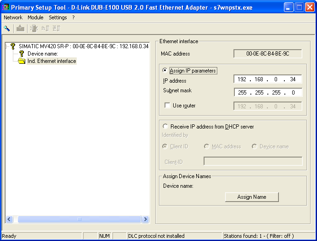Choose the Client ID radio option
Viewport: 317px width, 241px height.
[x=165, y=146]
